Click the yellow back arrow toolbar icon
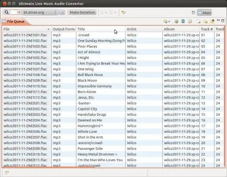The width and height of the screenshot is (227, 177). [124, 13]
